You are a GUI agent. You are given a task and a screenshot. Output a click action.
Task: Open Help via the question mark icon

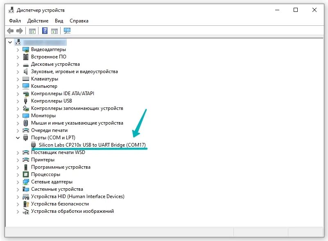(45, 31)
